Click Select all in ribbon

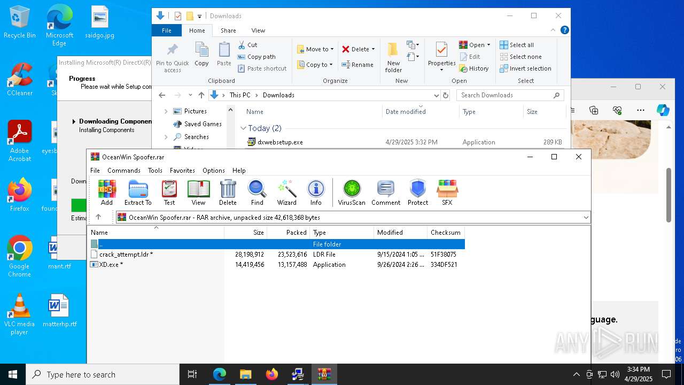click(517, 45)
